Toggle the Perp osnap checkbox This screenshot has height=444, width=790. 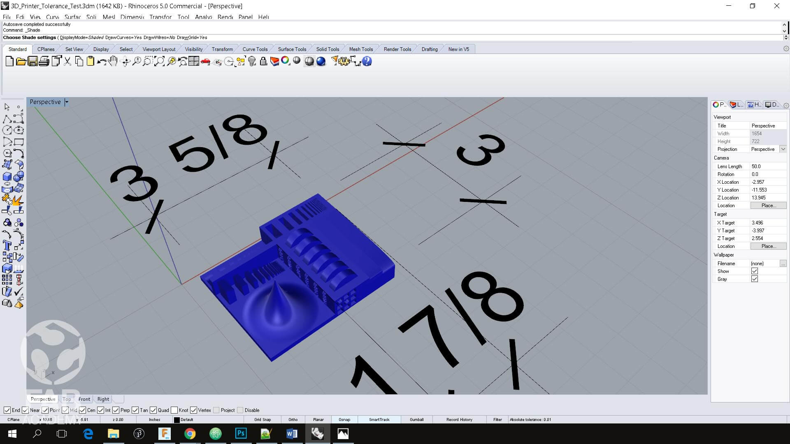pyautogui.click(x=116, y=410)
